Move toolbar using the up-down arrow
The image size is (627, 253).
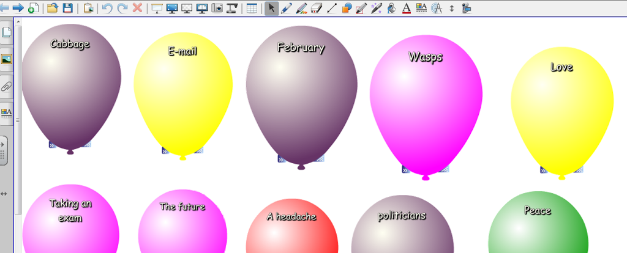(x=452, y=8)
